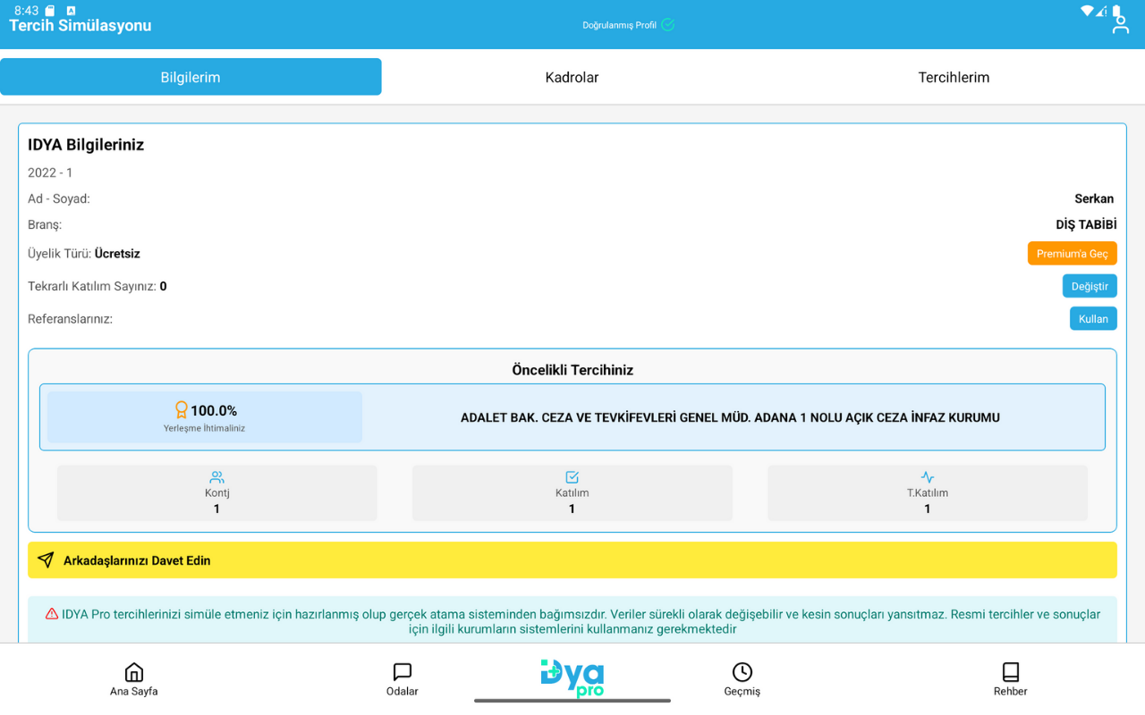This screenshot has width=1145, height=715.
Task: Click the Kullan button
Action: (1093, 318)
